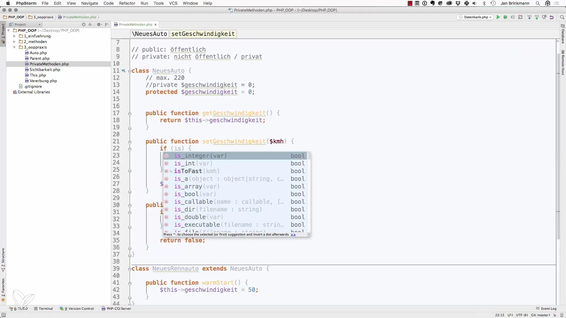Open the Navigate menu

pyautogui.click(x=90, y=3)
